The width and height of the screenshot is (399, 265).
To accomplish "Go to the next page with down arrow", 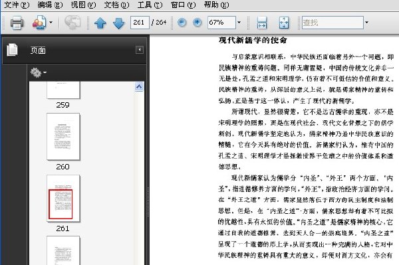I will pos(118,23).
